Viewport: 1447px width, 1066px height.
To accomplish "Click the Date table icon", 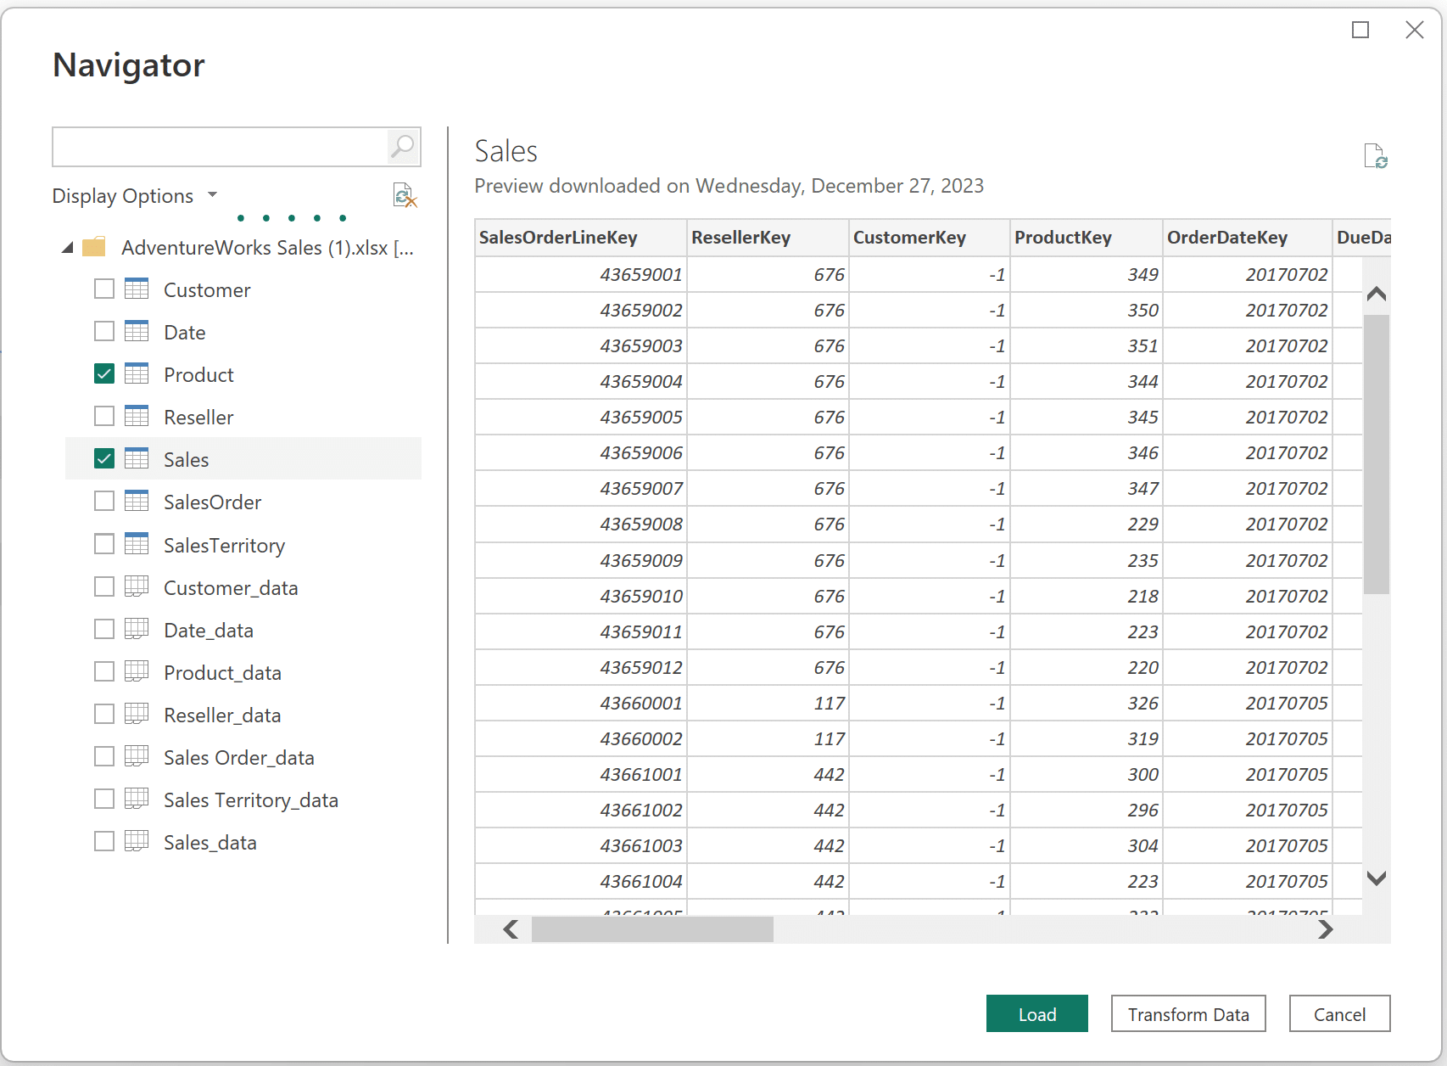I will tap(137, 332).
